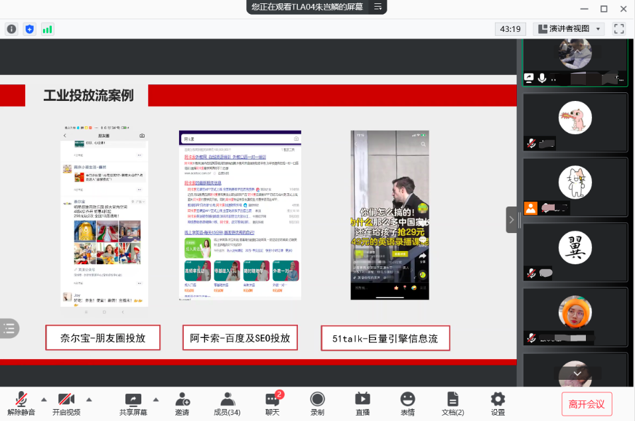Click the presenter's microphone icon
Viewport: 635px width, 421px height.
click(x=542, y=78)
